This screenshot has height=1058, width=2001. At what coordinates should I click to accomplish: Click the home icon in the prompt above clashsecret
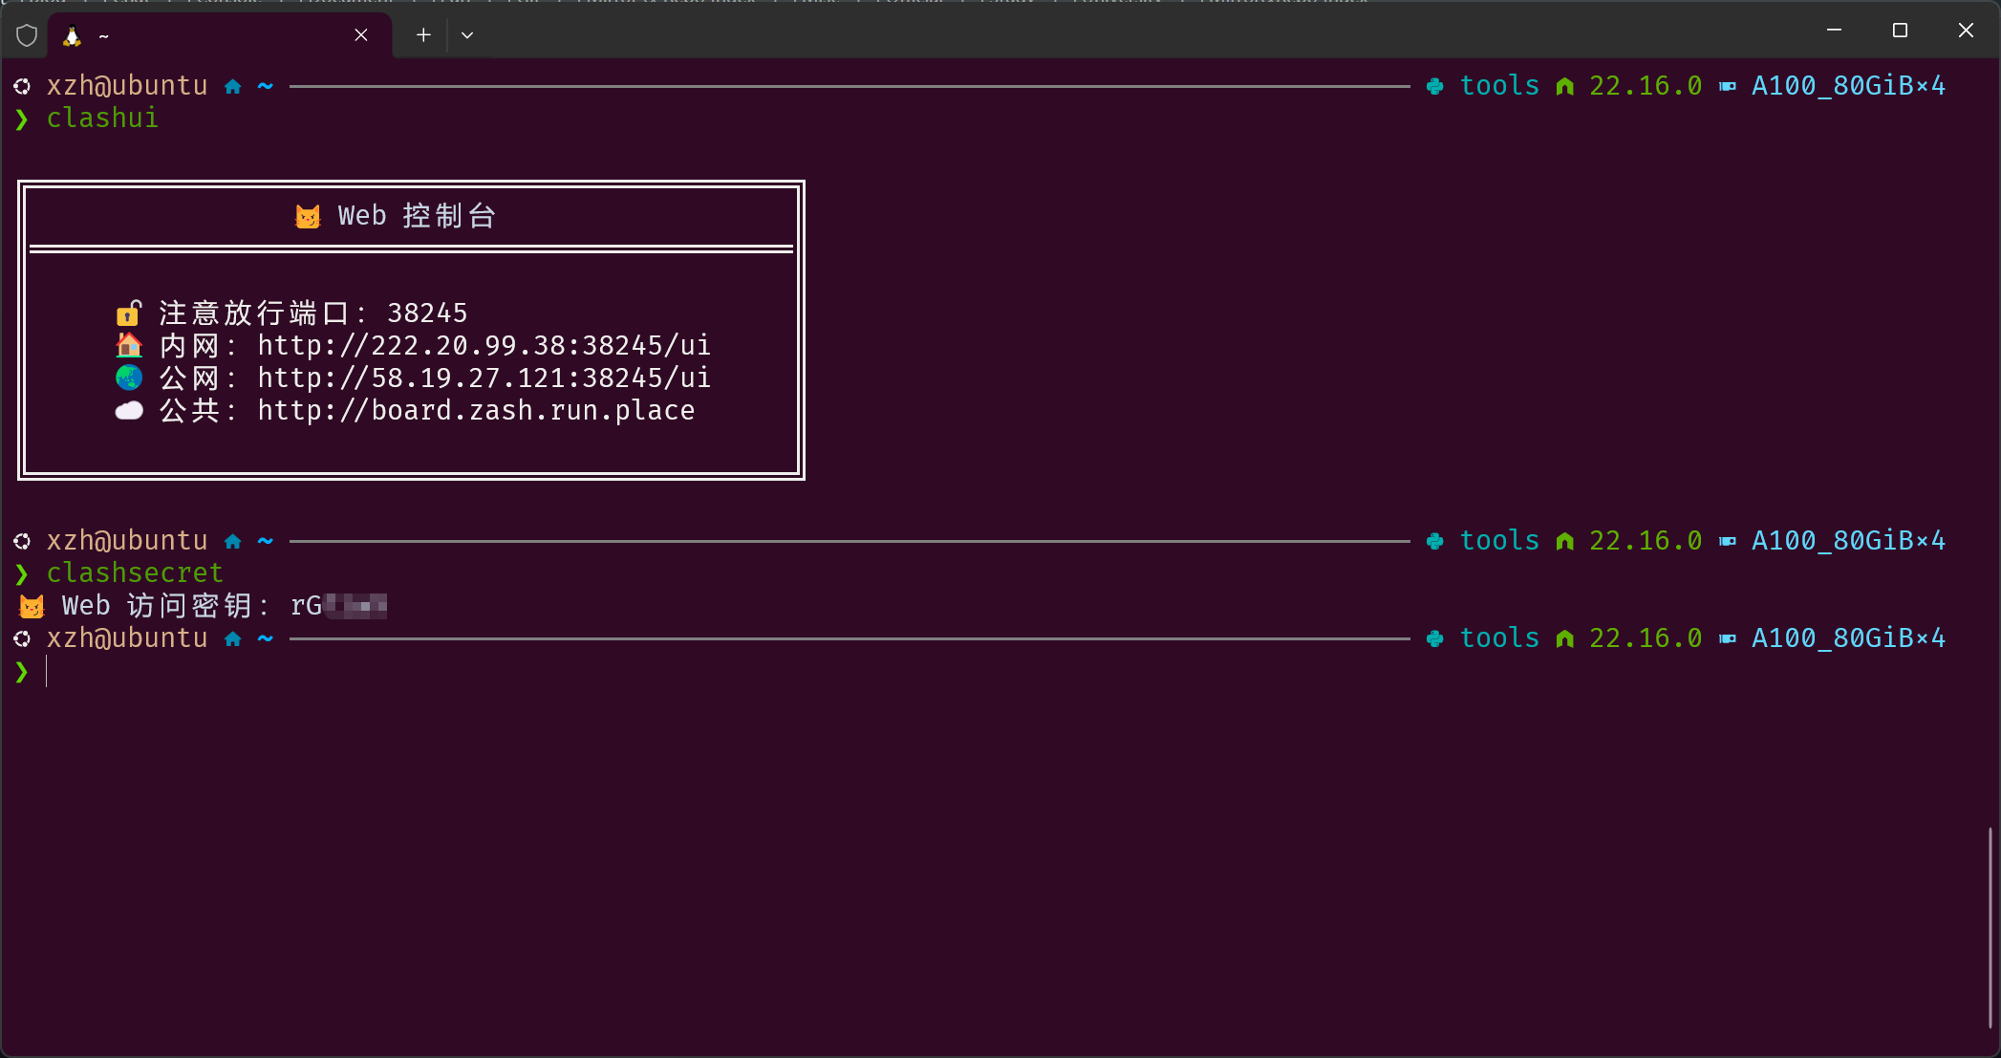tap(233, 542)
